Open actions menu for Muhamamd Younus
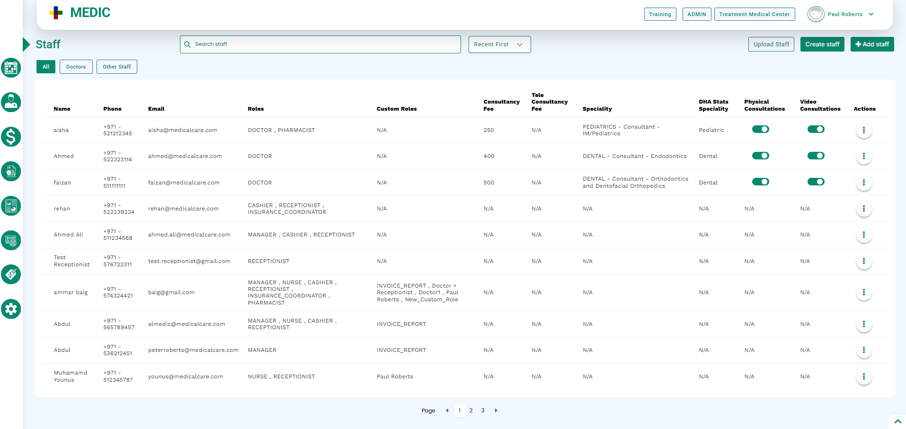This screenshot has width=906, height=429. [864, 376]
